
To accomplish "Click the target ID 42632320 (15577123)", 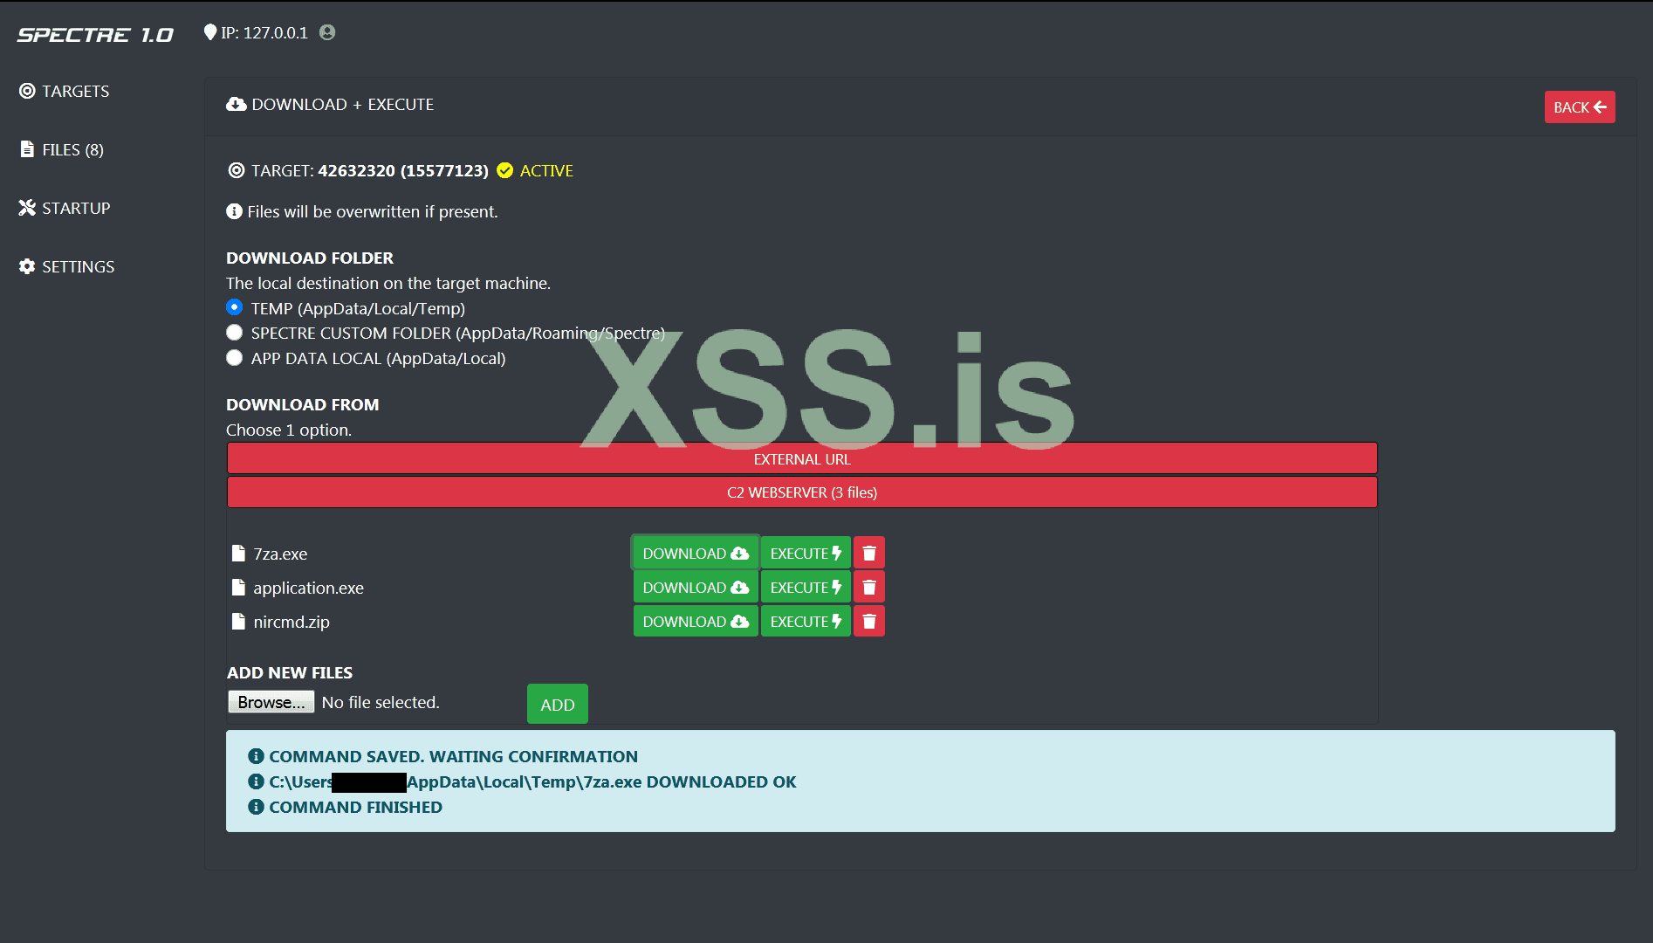I will [x=403, y=170].
